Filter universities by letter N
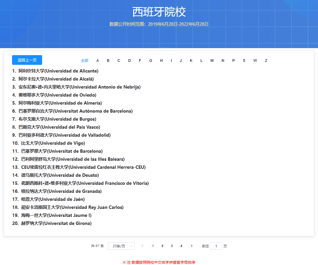Image resolution: width=318 pixels, height=265 pixels. pyautogui.click(x=223, y=60)
